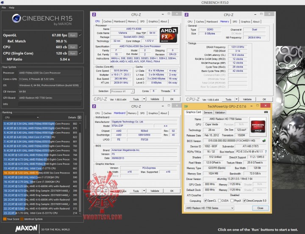Viewport: 305px width, 234px height.
Task: Toggle the CPU Single Core test checkmark
Action: click(x=80, y=53)
